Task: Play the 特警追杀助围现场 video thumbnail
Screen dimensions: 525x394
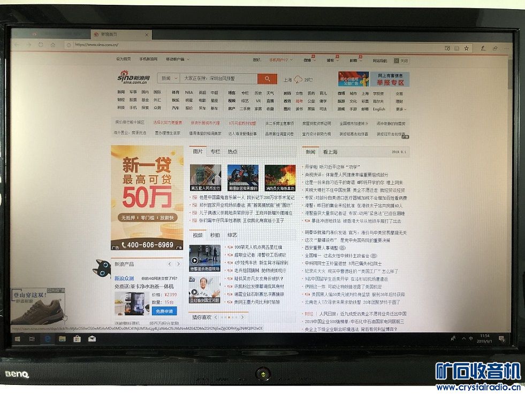Action: [x=204, y=258]
